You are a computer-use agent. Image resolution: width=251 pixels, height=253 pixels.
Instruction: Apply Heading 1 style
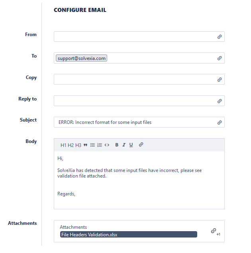(63, 145)
